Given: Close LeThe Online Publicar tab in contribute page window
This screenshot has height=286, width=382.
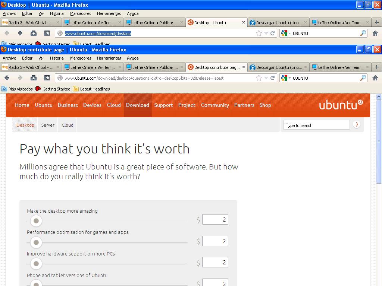Looking at the screenshot, I should 182,67.
